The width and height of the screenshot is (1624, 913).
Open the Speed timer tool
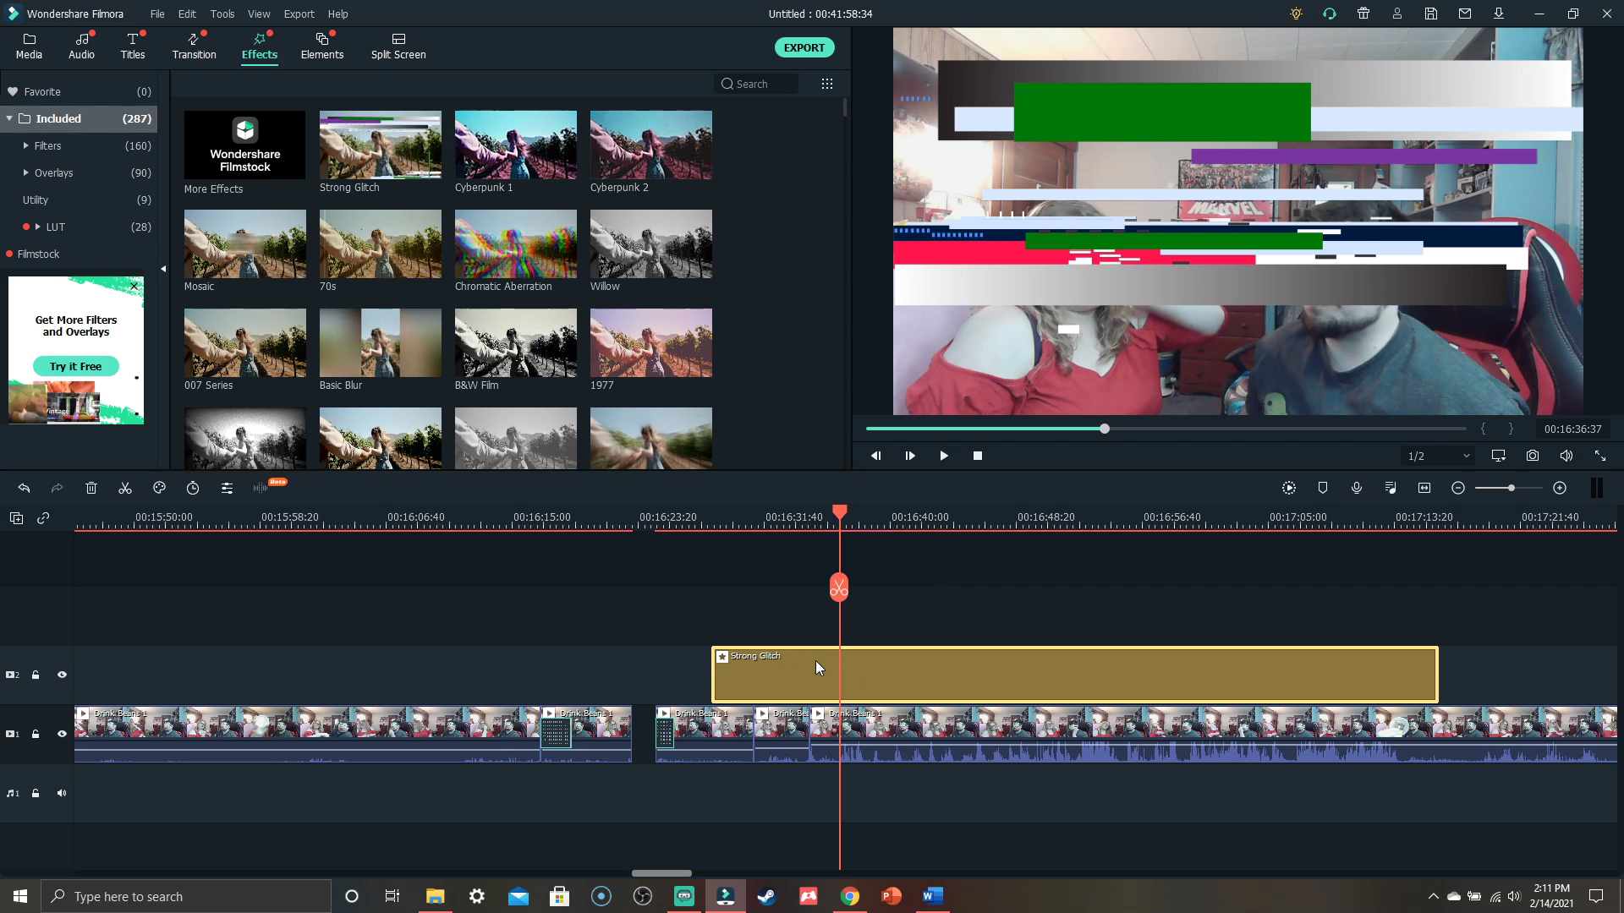(x=193, y=489)
